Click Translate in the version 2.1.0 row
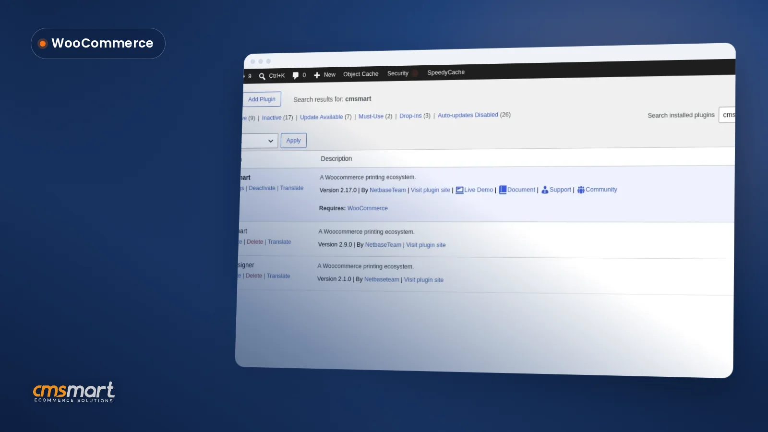Viewport: 768px width, 432px height. click(278, 276)
